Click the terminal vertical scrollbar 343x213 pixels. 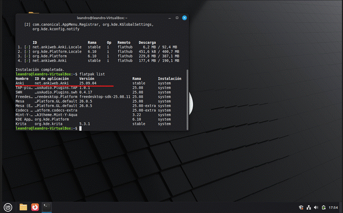tap(187, 99)
